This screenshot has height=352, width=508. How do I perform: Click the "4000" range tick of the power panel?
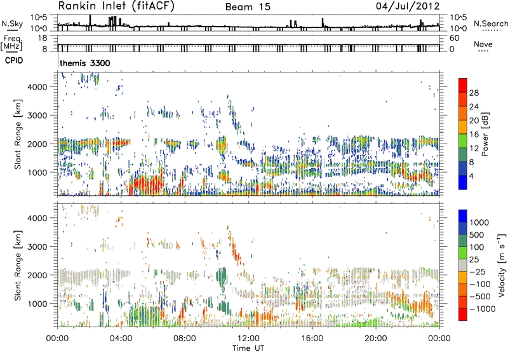[37, 87]
